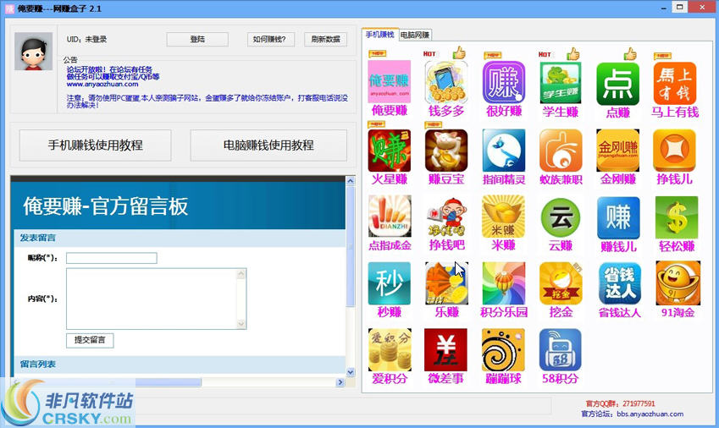This screenshot has height=428, width=719.
Task: Select the red 微差事 icon
Action: tap(445, 349)
